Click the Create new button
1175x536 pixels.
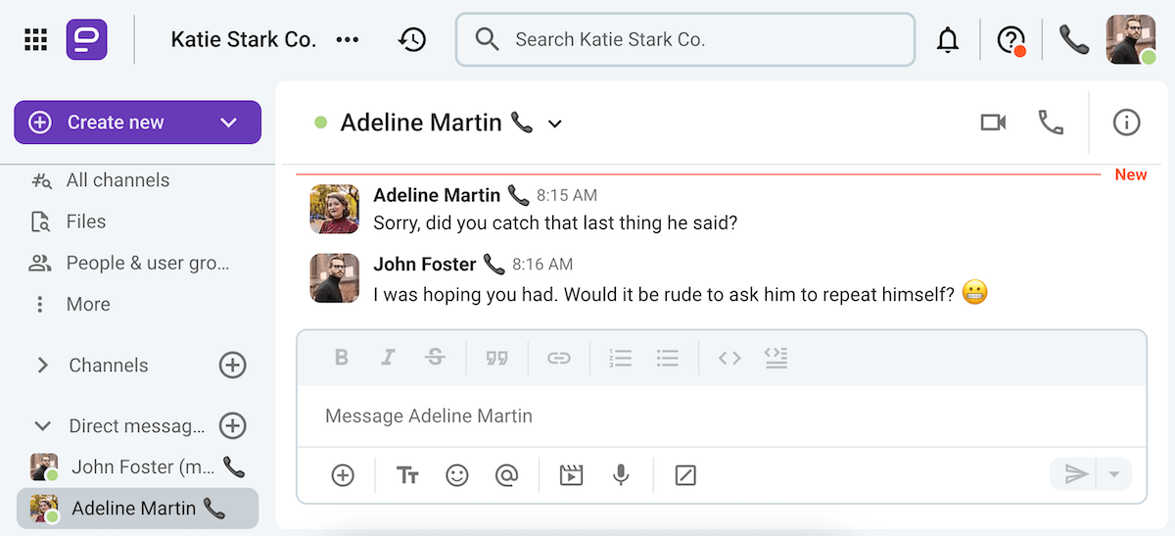point(137,122)
